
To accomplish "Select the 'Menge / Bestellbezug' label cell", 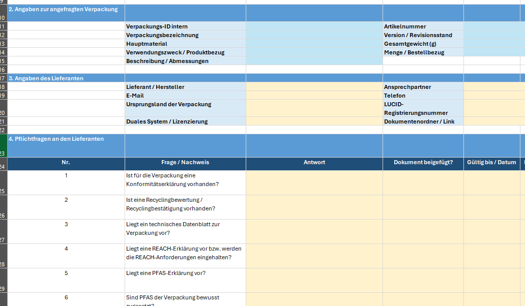I will coord(423,52).
